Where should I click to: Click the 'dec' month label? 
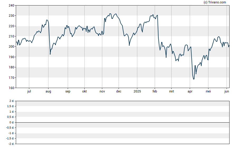coord(119,91)
